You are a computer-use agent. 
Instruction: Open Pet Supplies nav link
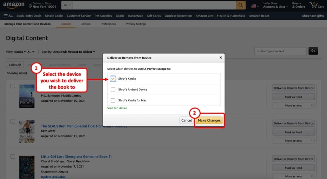(x=103, y=16)
